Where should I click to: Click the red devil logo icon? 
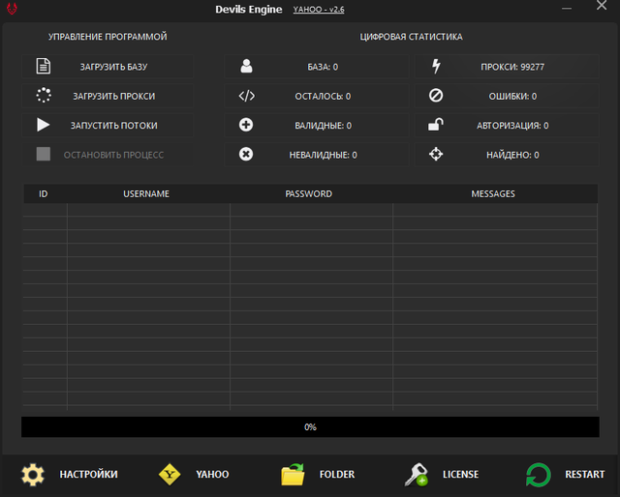coord(12,9)
